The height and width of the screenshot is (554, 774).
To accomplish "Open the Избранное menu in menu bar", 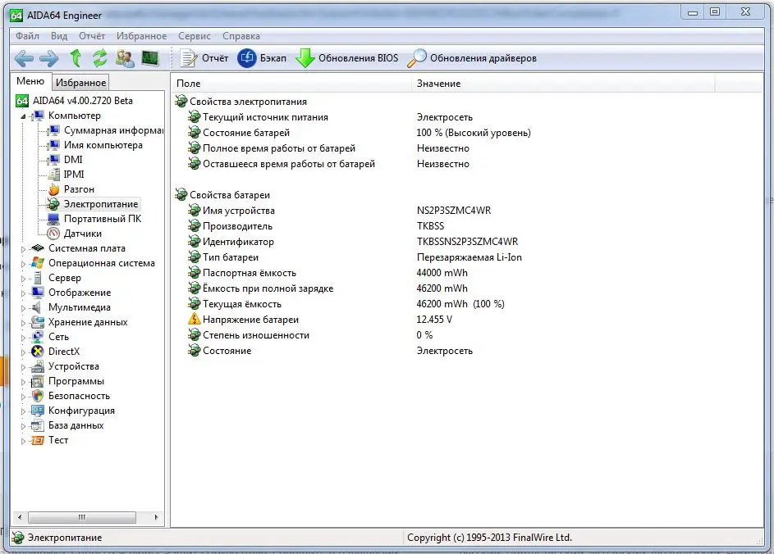I will pyautogui.click(x=141, y=36).
